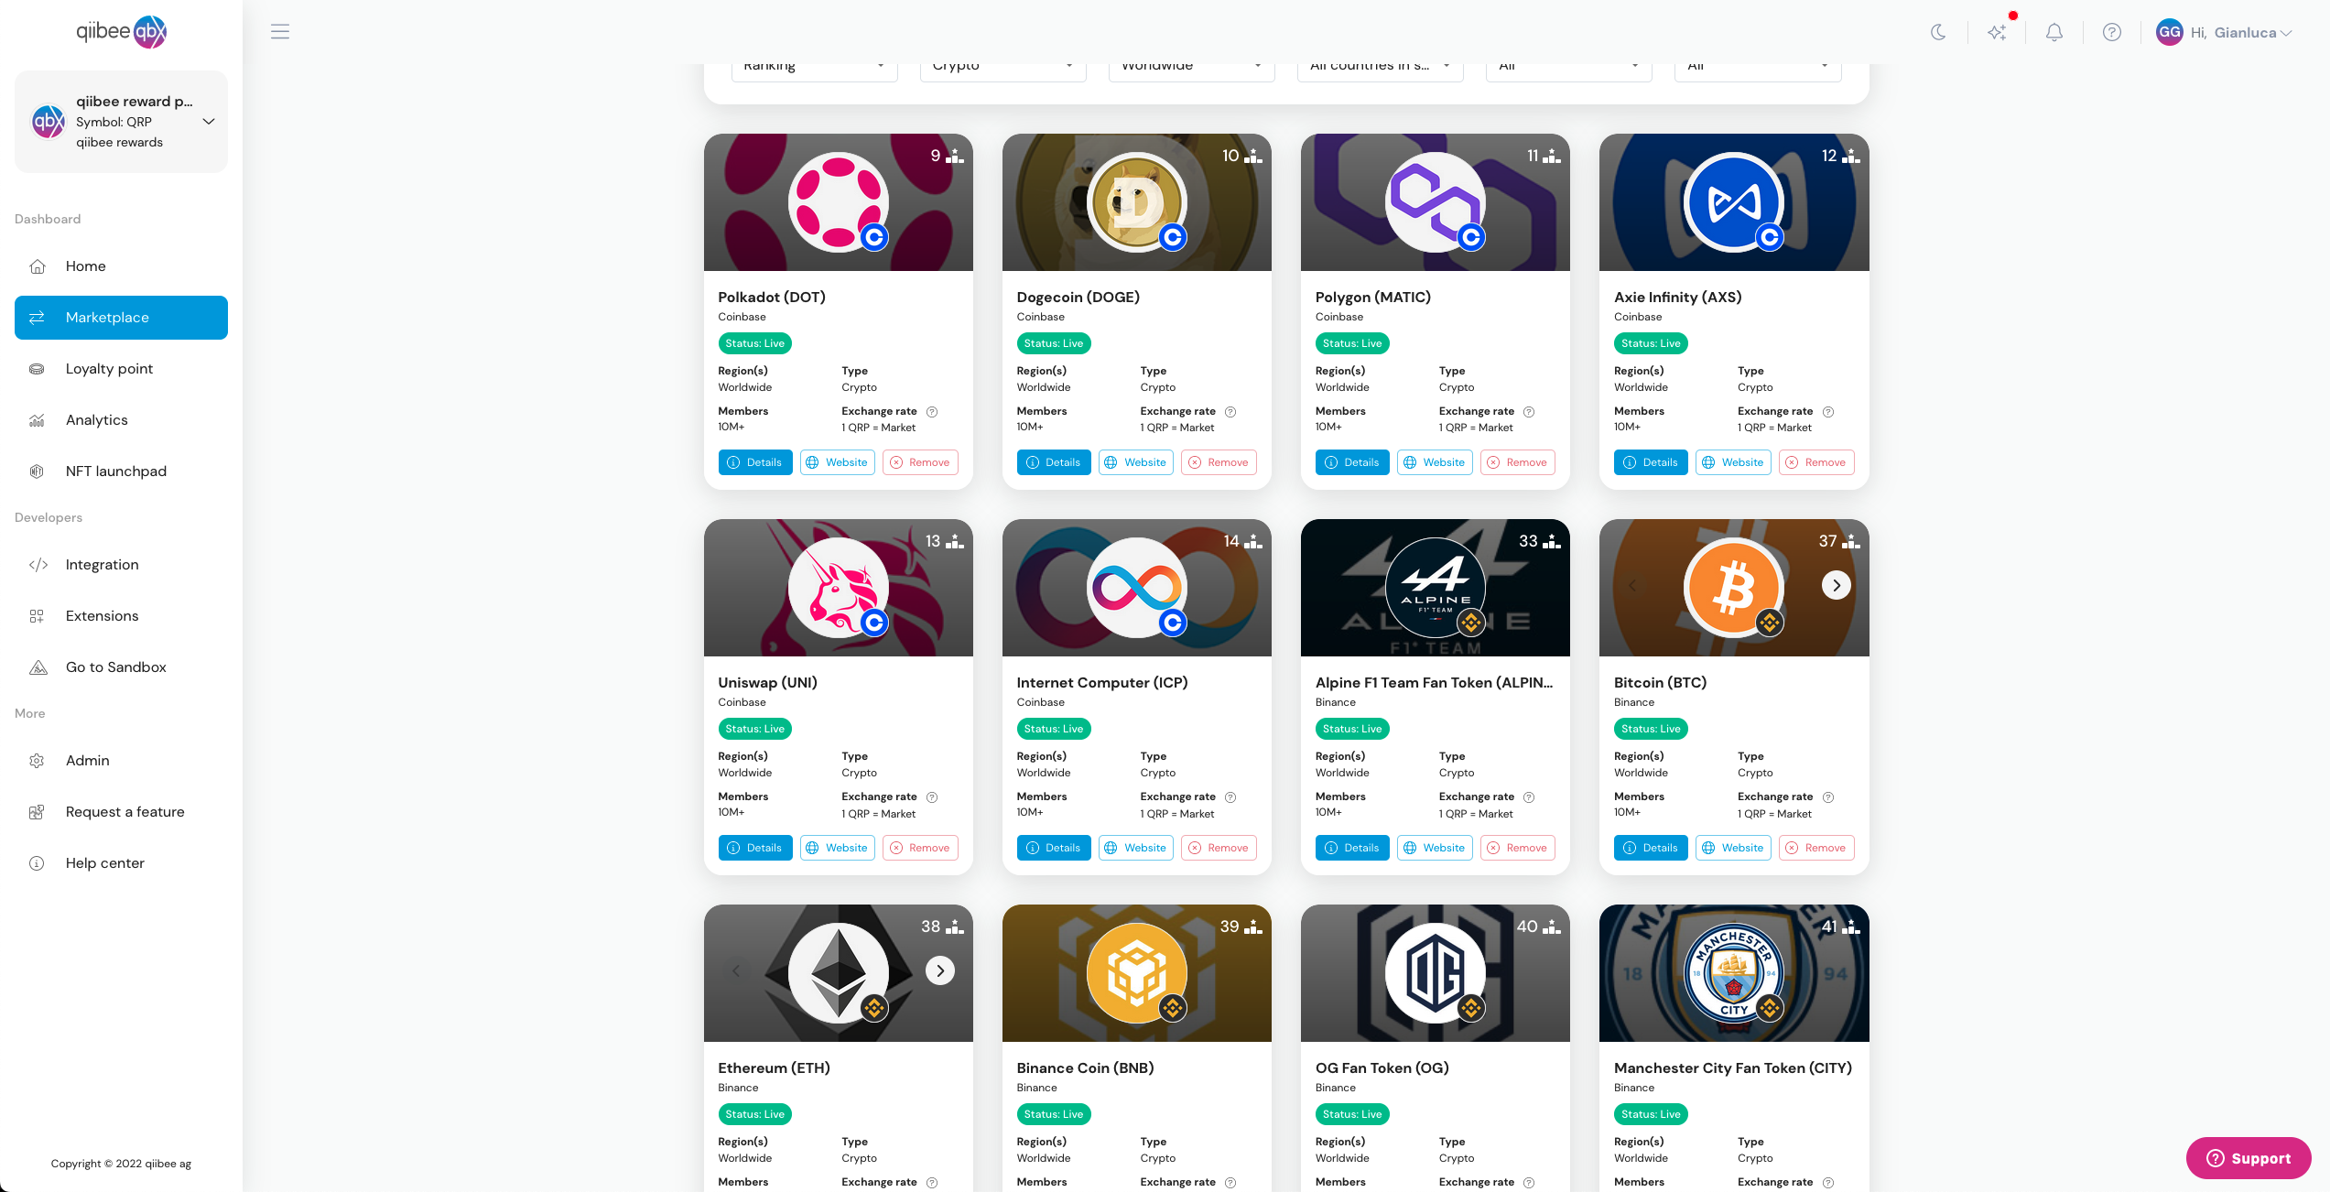Click the Dogecoin coin logo
Viewport: 2330px width, 1192px height.
coord(1136,202)
